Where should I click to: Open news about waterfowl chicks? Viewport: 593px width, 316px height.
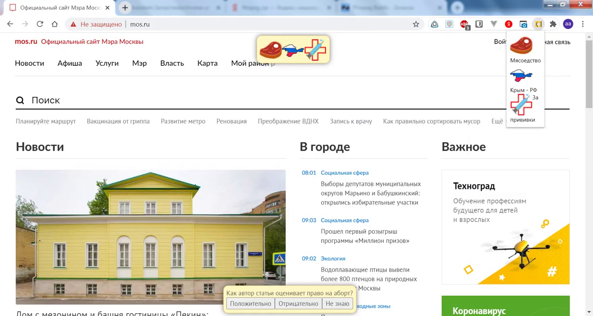point(369,279)
